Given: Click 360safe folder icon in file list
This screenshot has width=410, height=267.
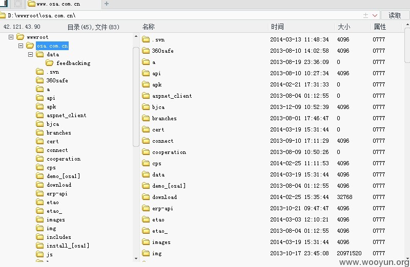Looking at the screenshot, I should (x=146, y=51).
